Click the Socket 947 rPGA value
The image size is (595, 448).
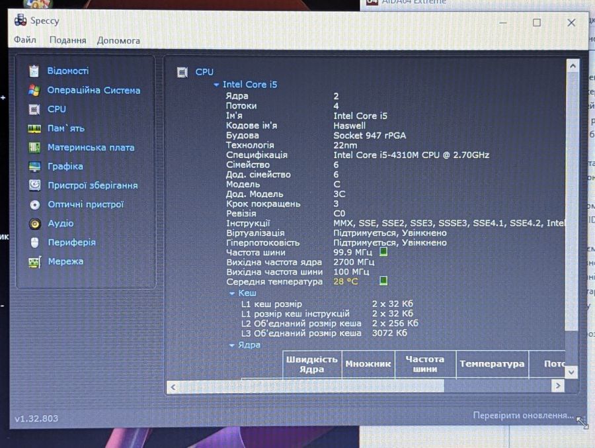pyautogui.click(x=370, y=136)
